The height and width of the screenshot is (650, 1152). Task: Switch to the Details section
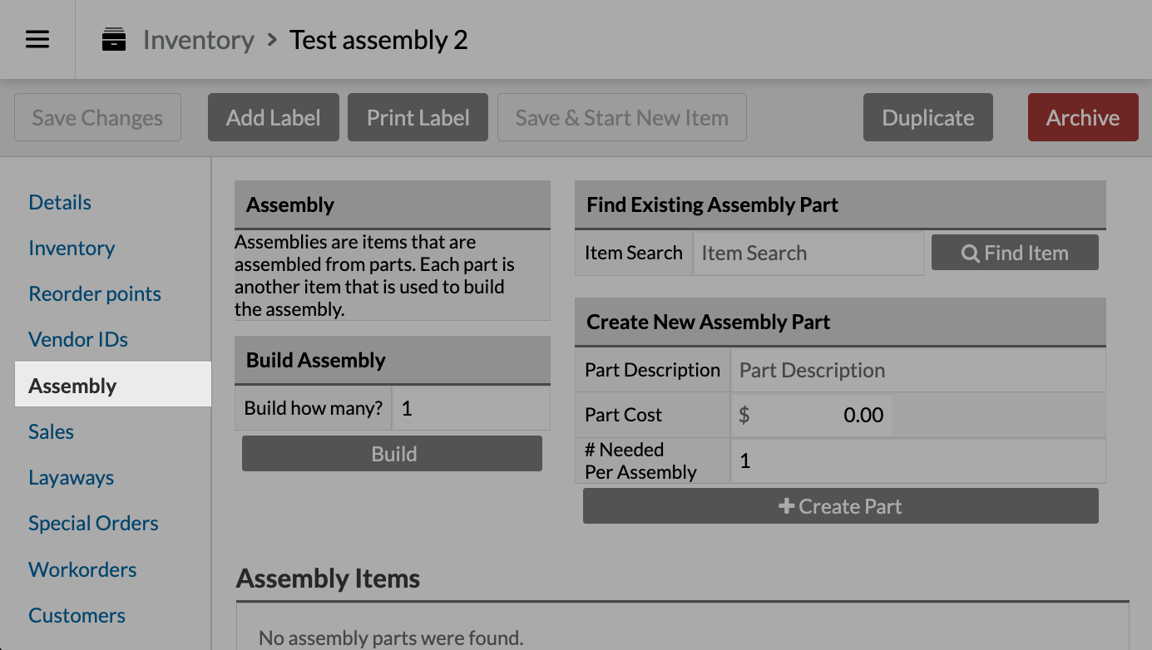tap(59, 202)
